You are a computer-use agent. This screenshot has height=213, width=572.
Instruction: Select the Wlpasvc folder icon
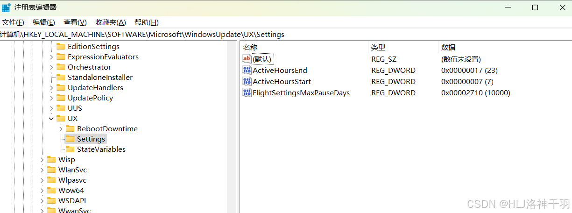[51, 180]
